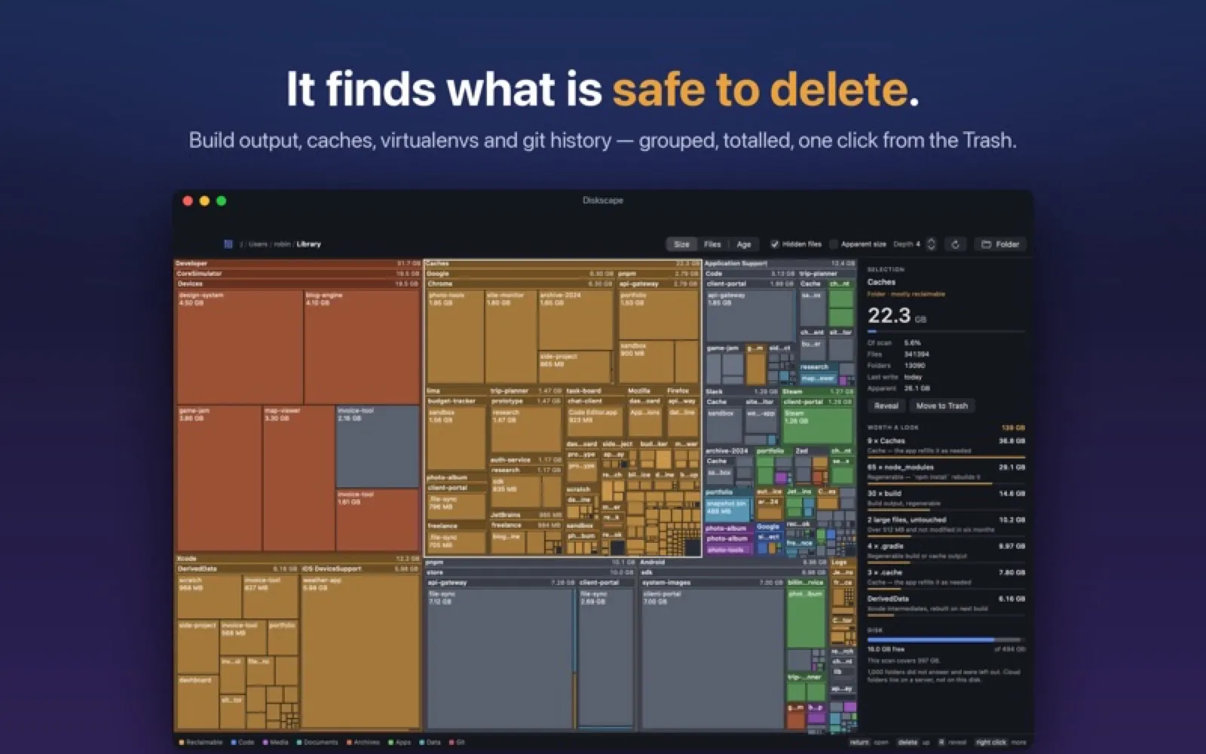Click the Reveal button

pyautogui.click(x=886, y=406)
